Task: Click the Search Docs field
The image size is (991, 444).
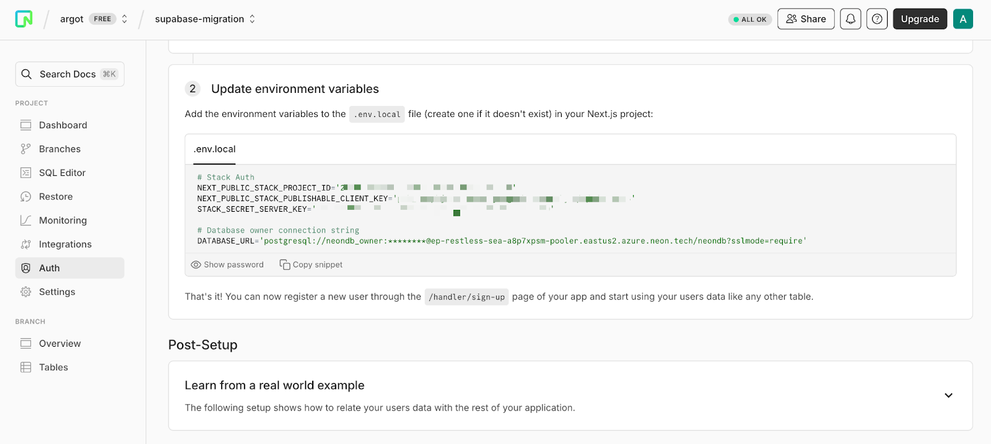Action: click(69, 74)
